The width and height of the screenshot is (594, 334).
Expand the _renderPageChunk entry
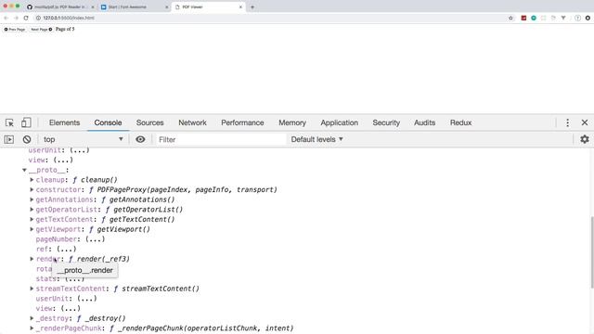pos(32,328)
